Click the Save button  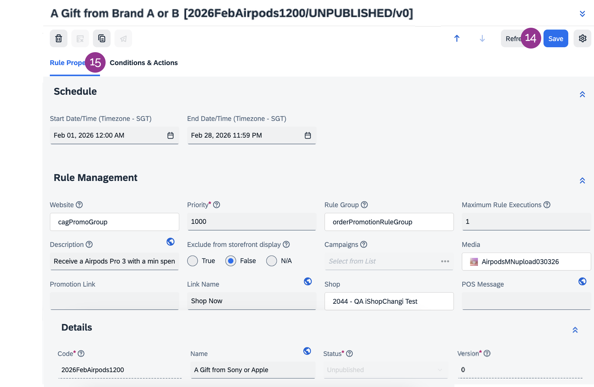point(556,39)
